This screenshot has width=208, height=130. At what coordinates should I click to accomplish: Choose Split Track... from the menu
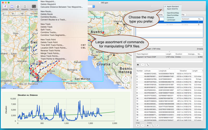47,30
